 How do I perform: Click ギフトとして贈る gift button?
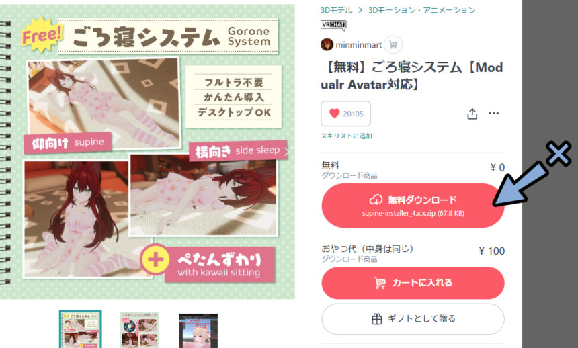click(x=413, y=319)
